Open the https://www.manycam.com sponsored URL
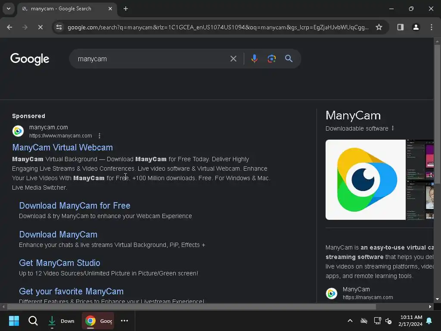Screen dimensions: 441x331 tap(60, 136)
